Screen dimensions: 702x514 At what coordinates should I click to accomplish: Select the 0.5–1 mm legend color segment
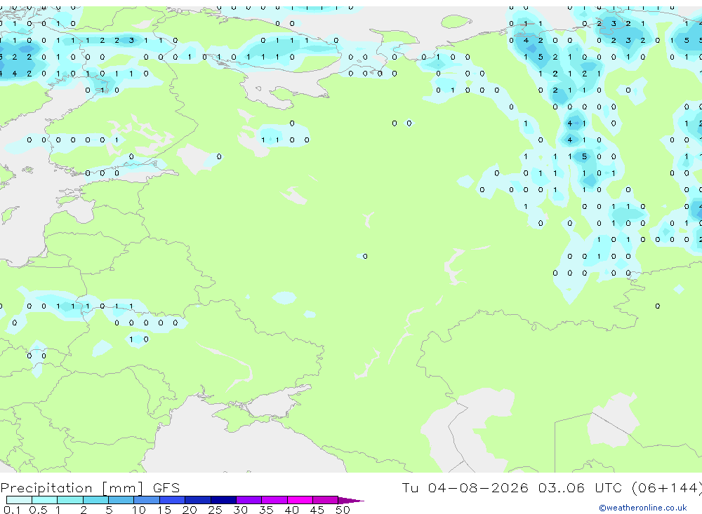tap(45, 500)
